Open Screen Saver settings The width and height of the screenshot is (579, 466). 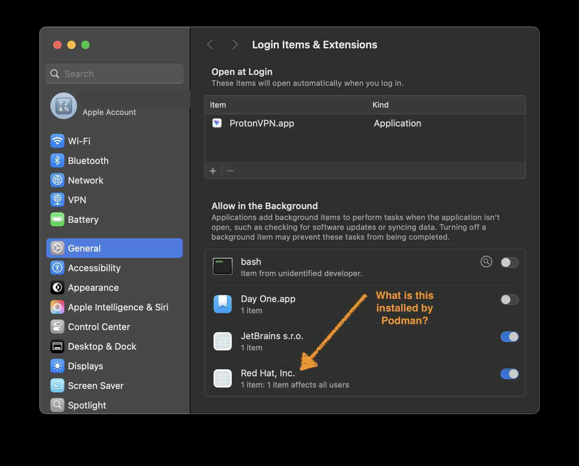tap(114, 385)
